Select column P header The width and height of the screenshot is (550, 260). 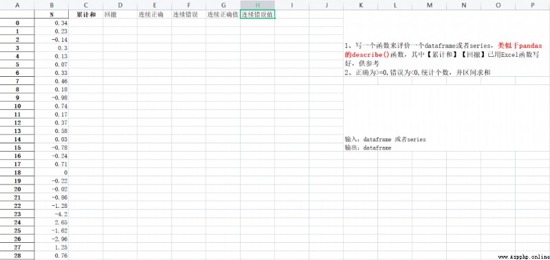[x=533, y=5]
